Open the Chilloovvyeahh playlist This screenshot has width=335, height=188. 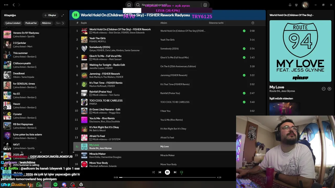pyautogui.click(x=35, y=65)
